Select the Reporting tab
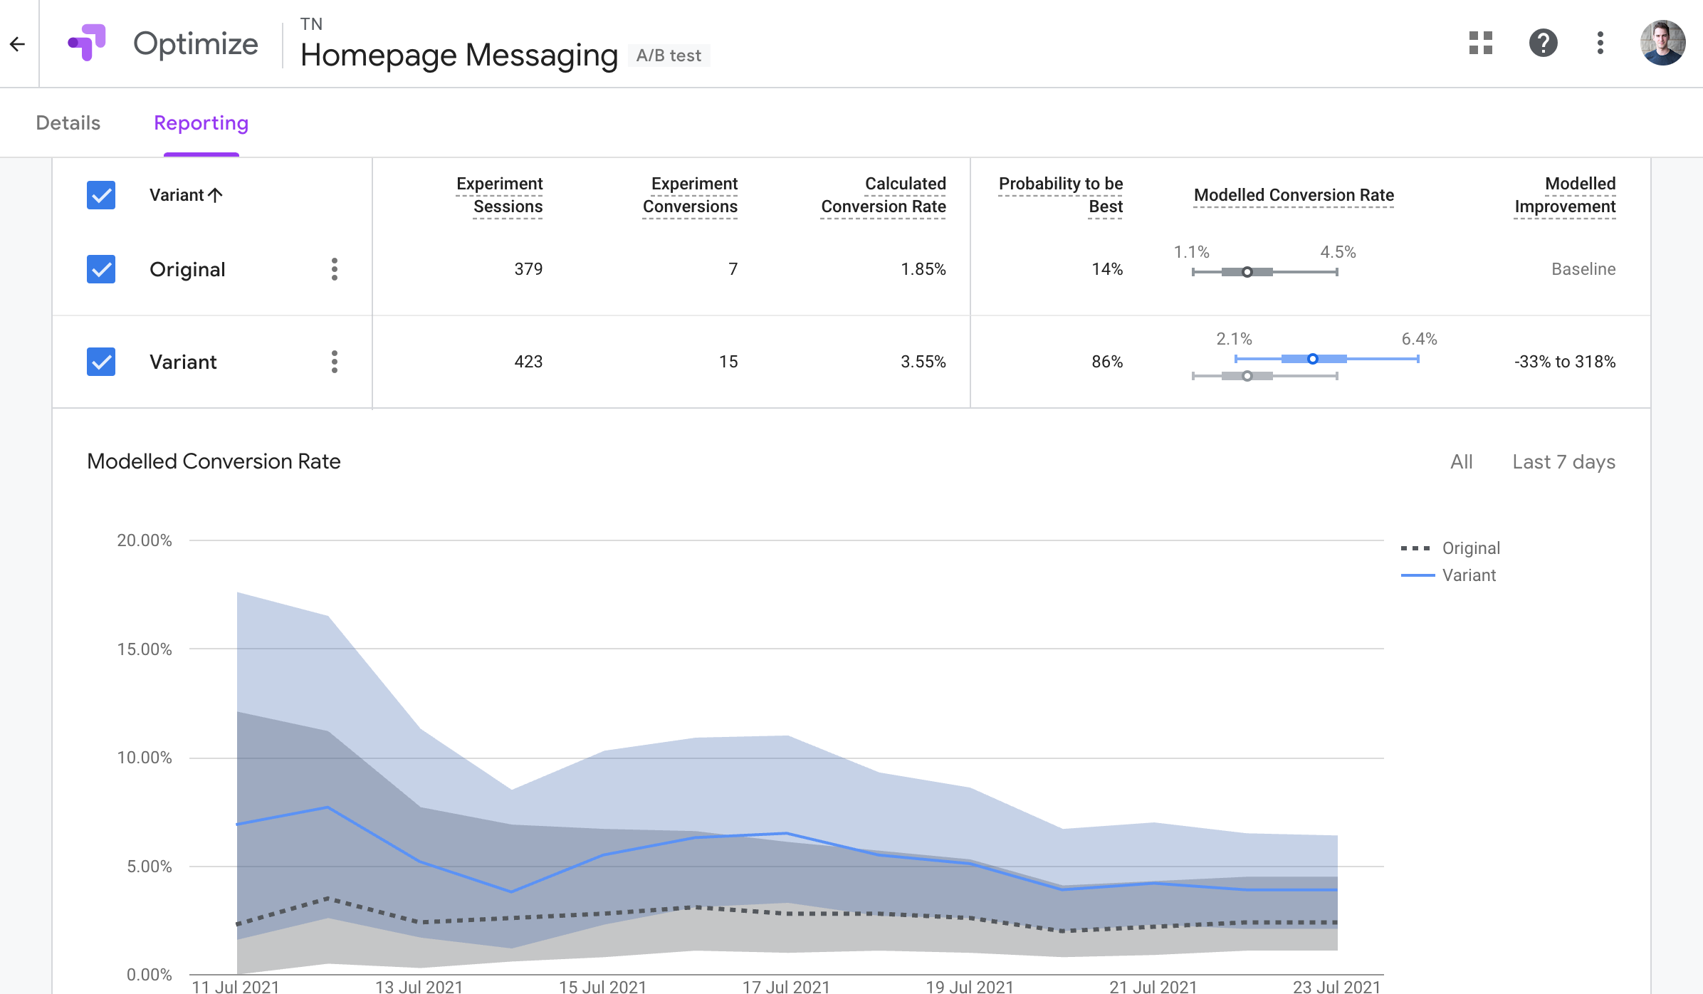Image resolution: width=1703 pixels, height=994 pixels. tap(201, 123)
